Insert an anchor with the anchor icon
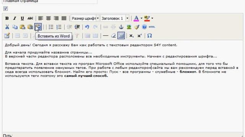245x137 pixels. 121,27
